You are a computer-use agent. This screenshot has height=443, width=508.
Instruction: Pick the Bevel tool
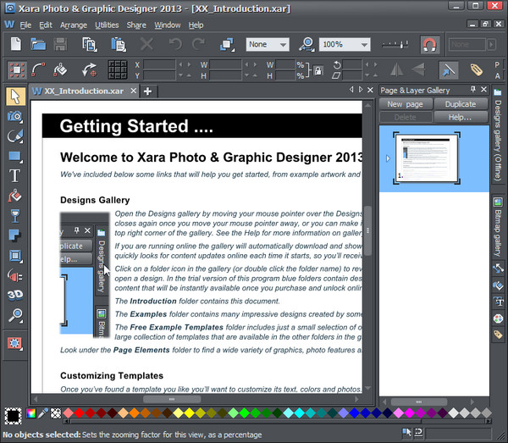tap(15, 256)
